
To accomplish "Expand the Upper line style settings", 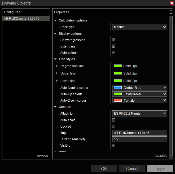I will [x=57, y=73].
